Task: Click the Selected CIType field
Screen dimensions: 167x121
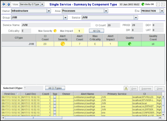Action: tap(33, 88)
